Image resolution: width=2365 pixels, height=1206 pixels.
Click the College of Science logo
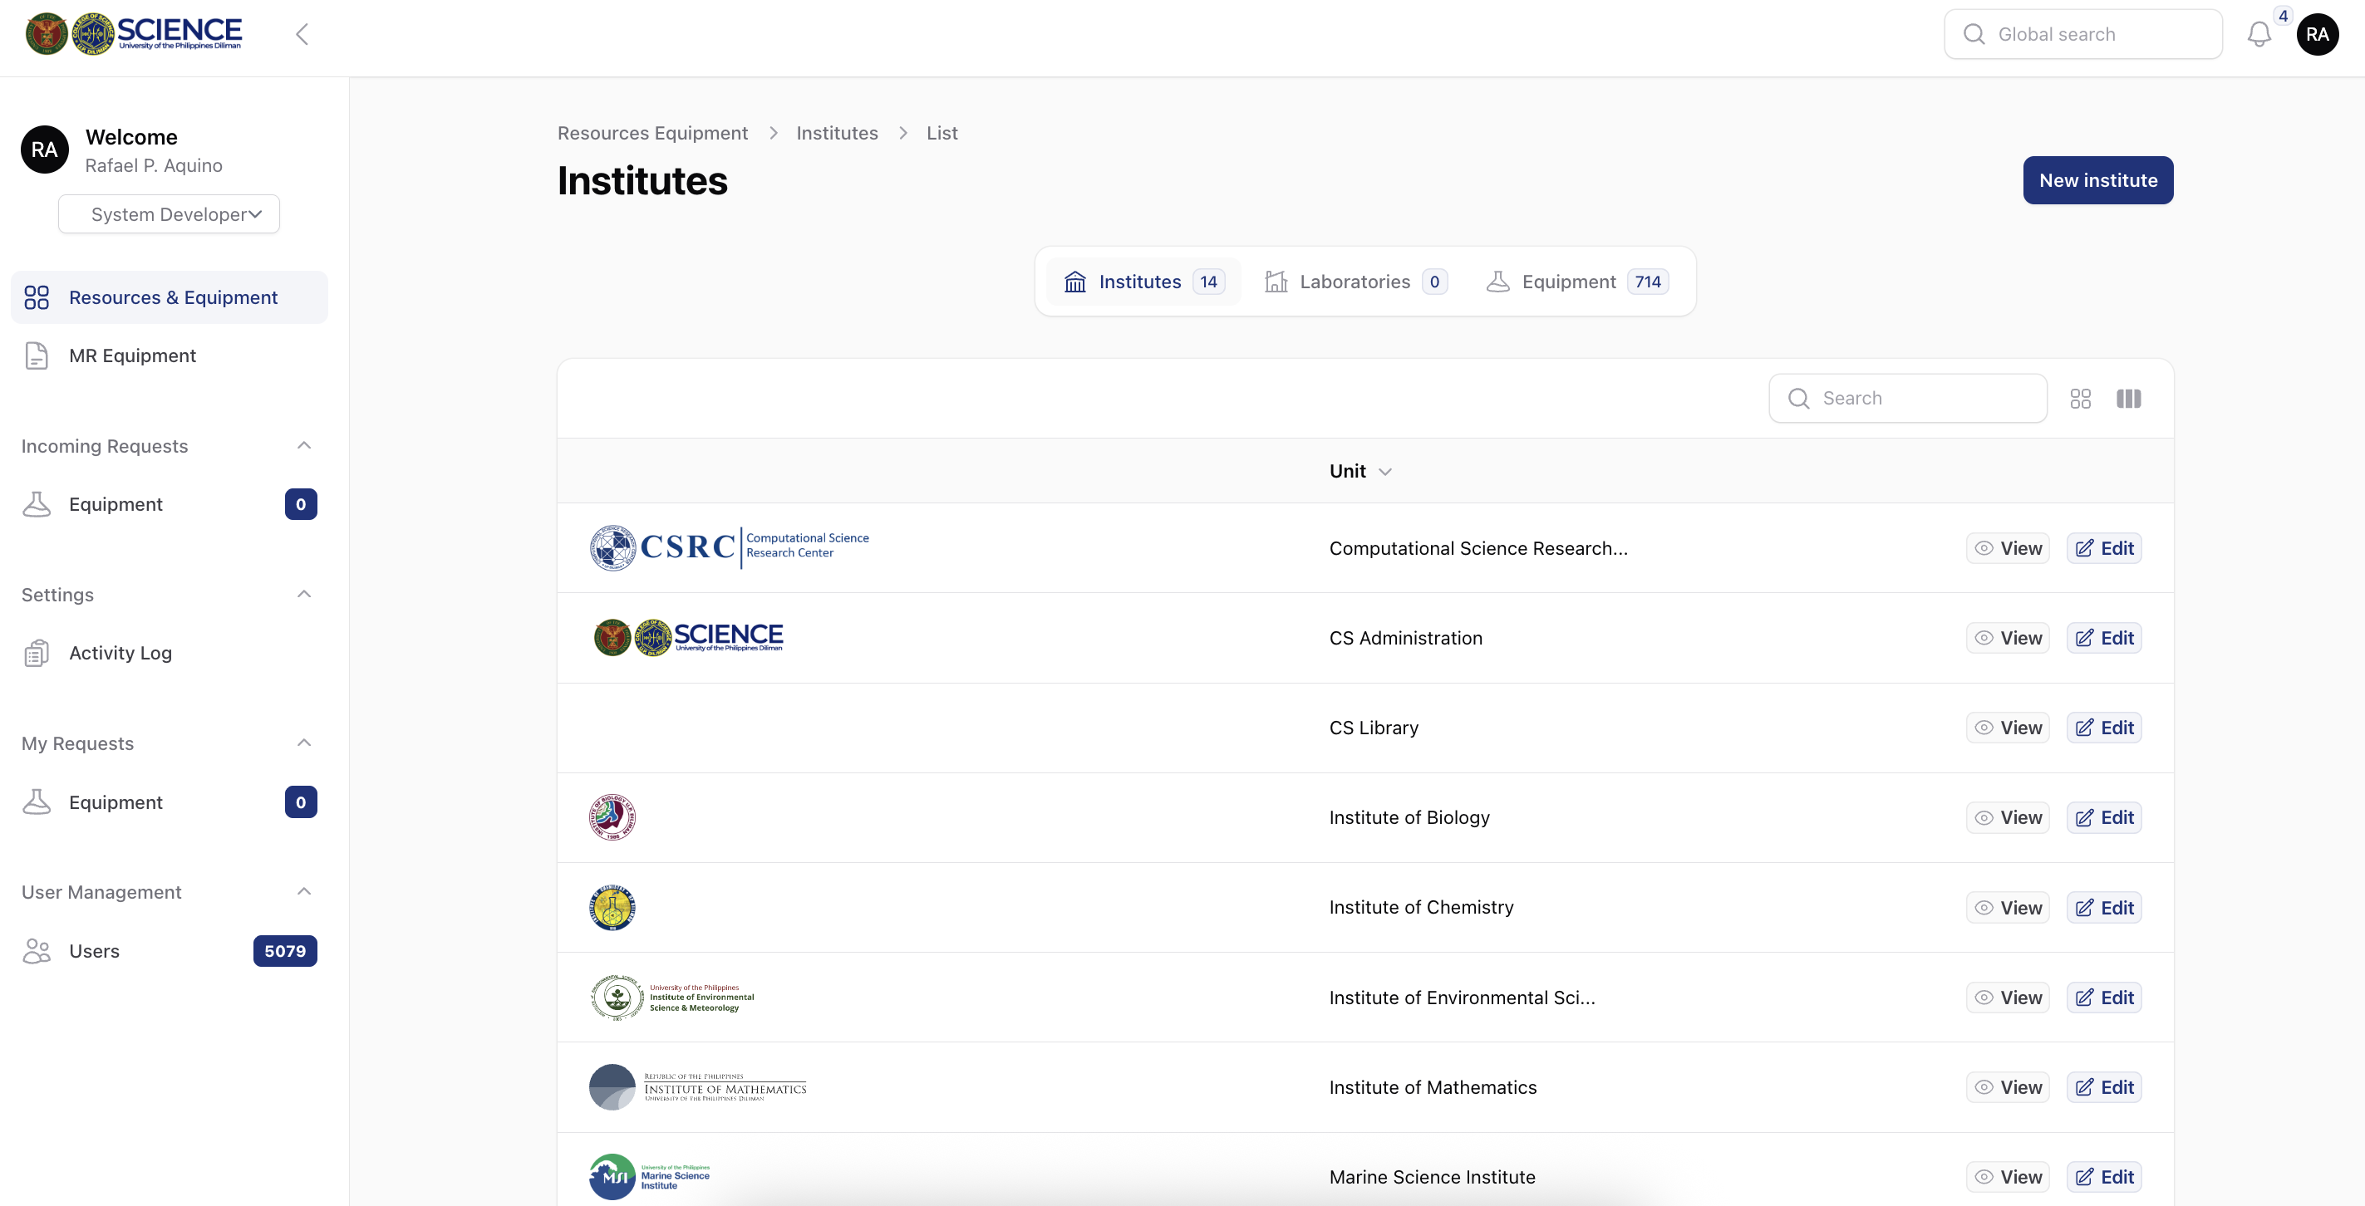[134, 34]
